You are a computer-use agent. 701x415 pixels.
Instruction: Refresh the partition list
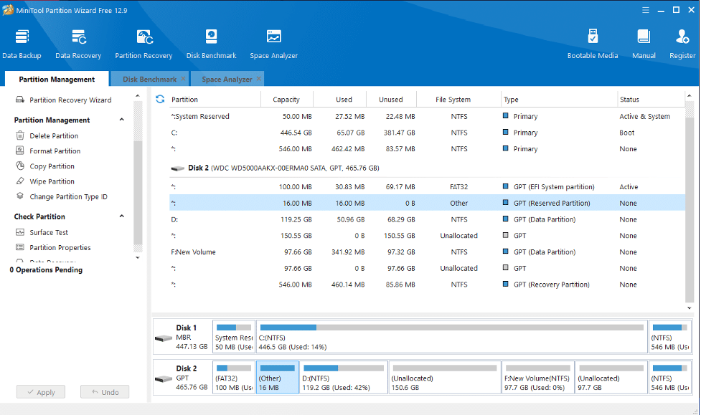(160, 99)
